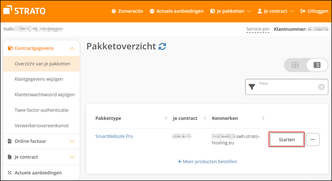Click the filter funnel icon
Image resolution: width=332 pixels, height=181 pixels.
(x=251, y=87)
